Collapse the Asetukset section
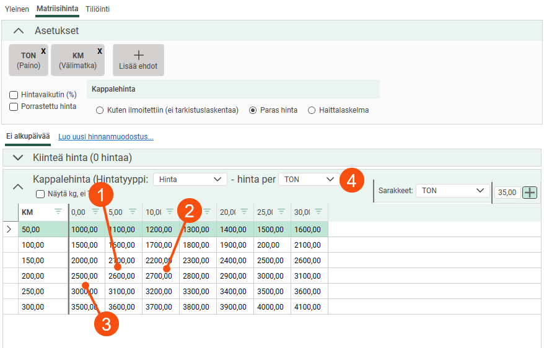 click(19, 30)
